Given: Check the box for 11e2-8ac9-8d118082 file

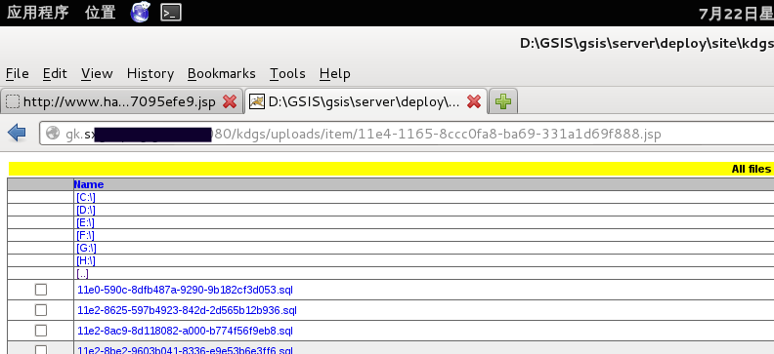Looking at the screenshot, I should coord(41,331).
